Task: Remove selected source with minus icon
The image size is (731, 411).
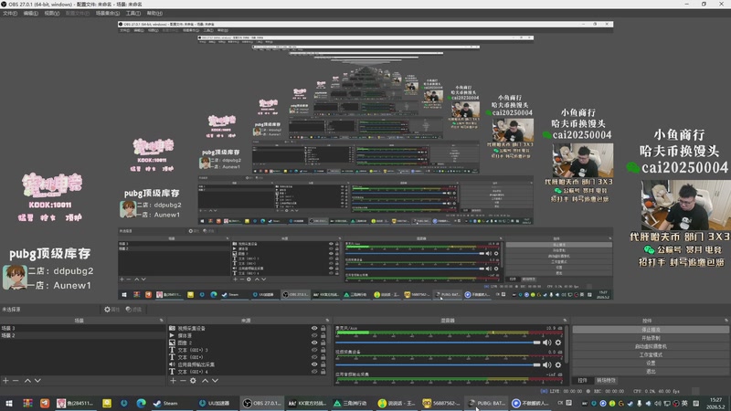Action: pyautogui.click(x=183, y=381)
